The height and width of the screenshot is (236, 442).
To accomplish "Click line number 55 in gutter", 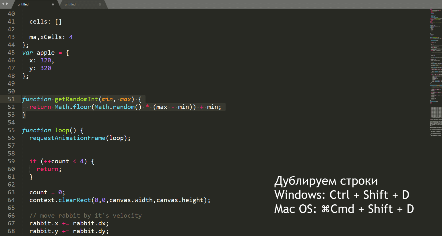I will [11, 130].
